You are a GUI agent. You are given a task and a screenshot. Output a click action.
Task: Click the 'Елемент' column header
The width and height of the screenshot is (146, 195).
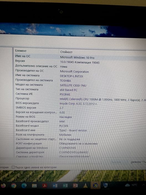pos(21,51)
